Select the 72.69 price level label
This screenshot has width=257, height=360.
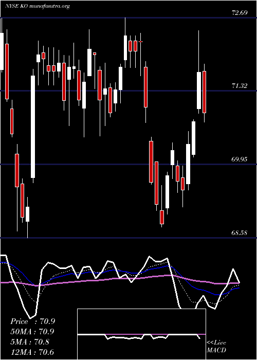[240, 13]
